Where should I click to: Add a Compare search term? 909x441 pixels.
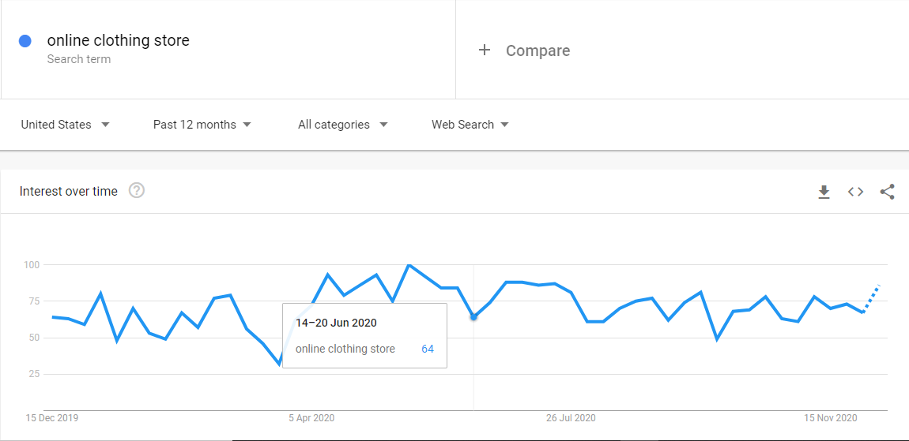click(x=537, y=50)
